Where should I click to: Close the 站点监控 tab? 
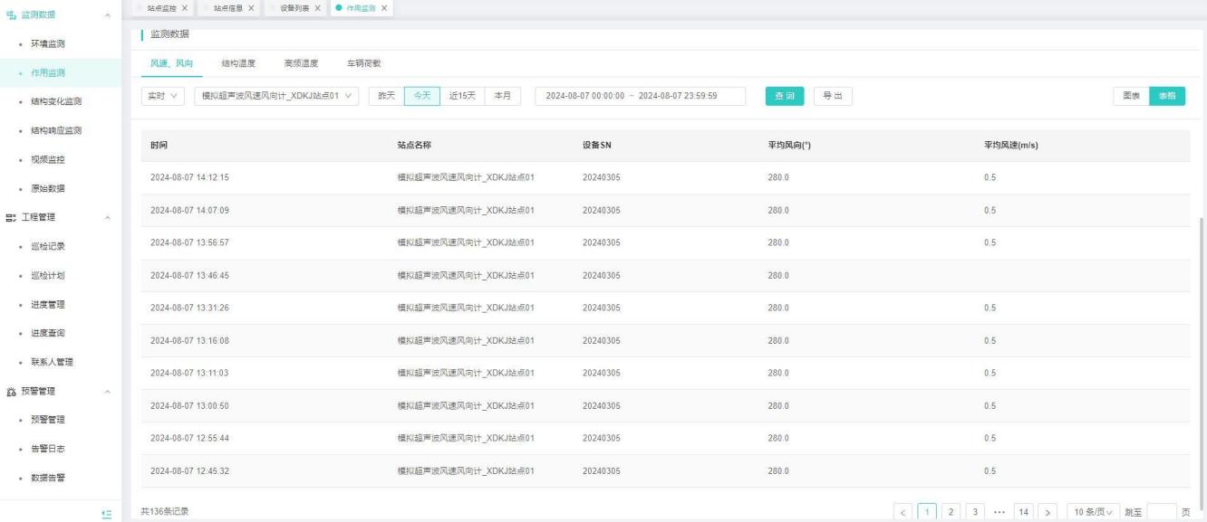[x=185, y=8]
